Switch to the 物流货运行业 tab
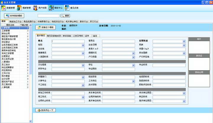The height and width of the screenshot is (123, 213). click(x=58, y=21)
